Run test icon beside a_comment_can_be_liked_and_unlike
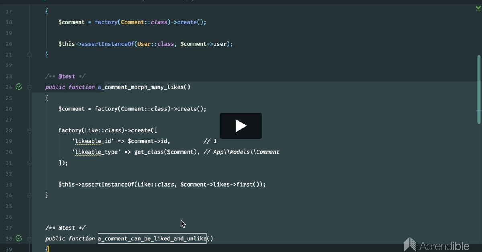 (x=18, y=238)
